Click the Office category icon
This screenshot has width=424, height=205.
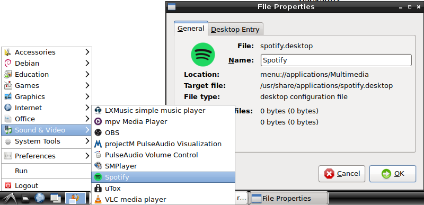(x=8, y=119)
